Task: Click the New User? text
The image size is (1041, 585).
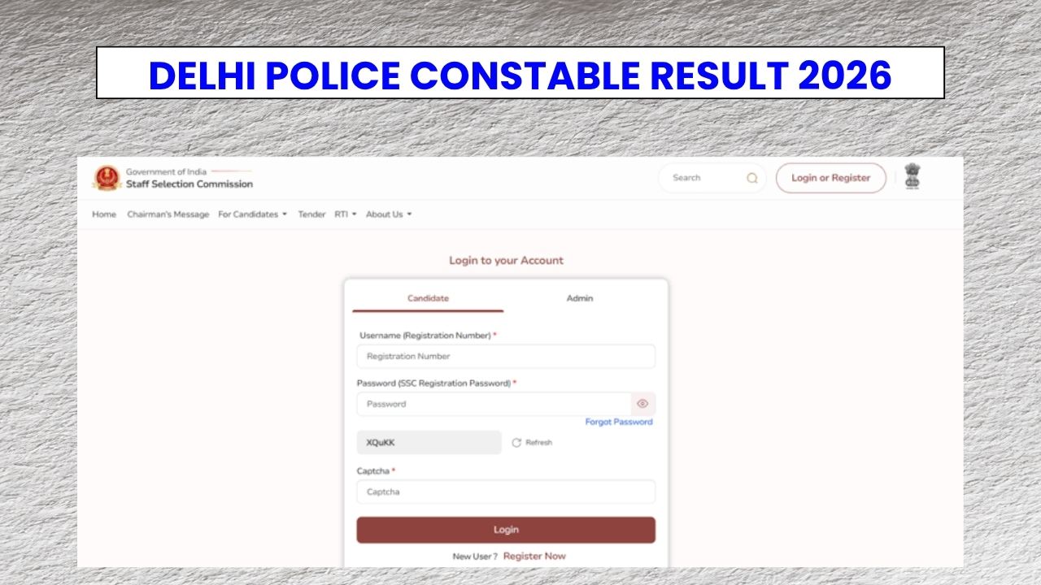Action: point(475,557)
